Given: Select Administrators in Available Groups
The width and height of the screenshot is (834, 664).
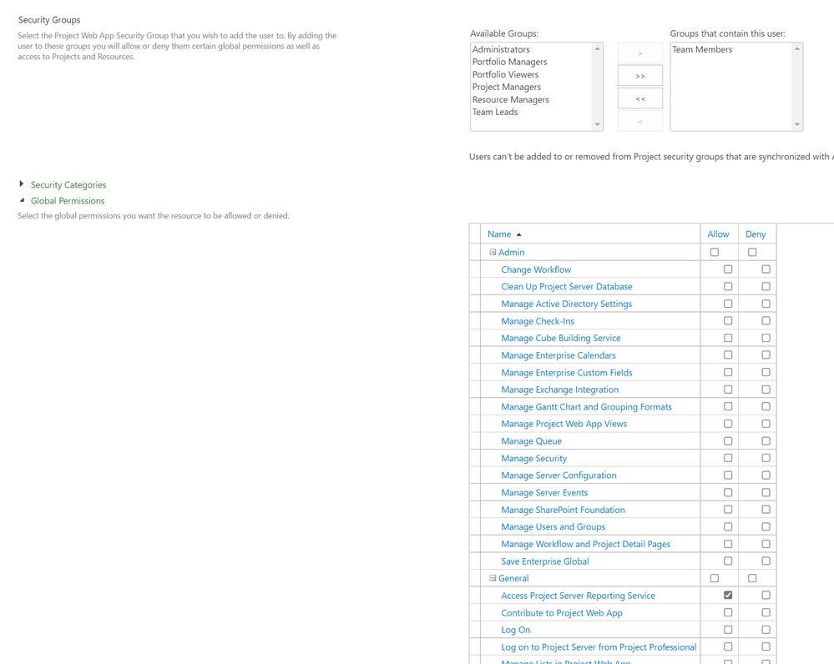Looking at the screenshot, I should point(501,49).
